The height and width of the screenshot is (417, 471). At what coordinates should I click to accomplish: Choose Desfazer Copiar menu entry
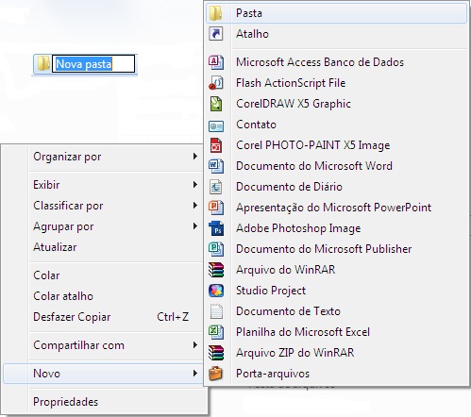[x=72, y=317]
